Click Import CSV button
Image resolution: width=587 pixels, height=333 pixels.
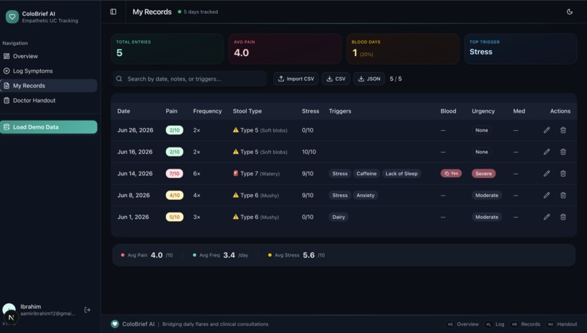click(x=296, y=79)
